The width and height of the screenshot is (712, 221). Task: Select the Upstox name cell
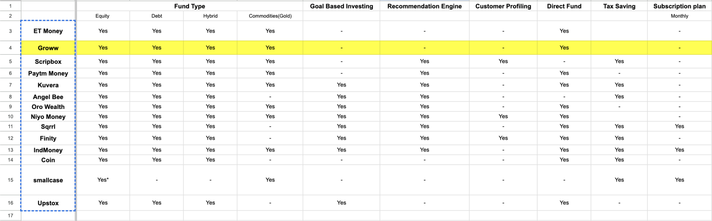coord(48,203)
